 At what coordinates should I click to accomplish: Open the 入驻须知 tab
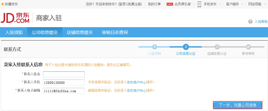point(14,32)
